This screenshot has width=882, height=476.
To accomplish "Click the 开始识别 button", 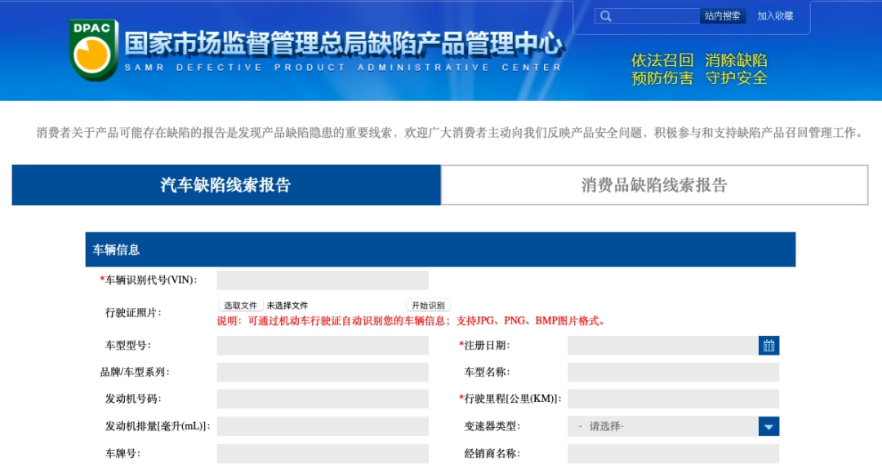I will coord(428,306).
